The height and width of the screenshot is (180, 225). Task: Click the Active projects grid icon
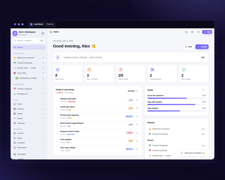click(152, 70)
